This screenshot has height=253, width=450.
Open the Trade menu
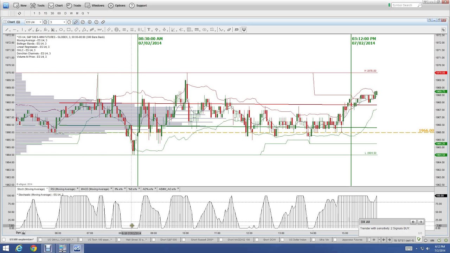(x=73, y=6)
